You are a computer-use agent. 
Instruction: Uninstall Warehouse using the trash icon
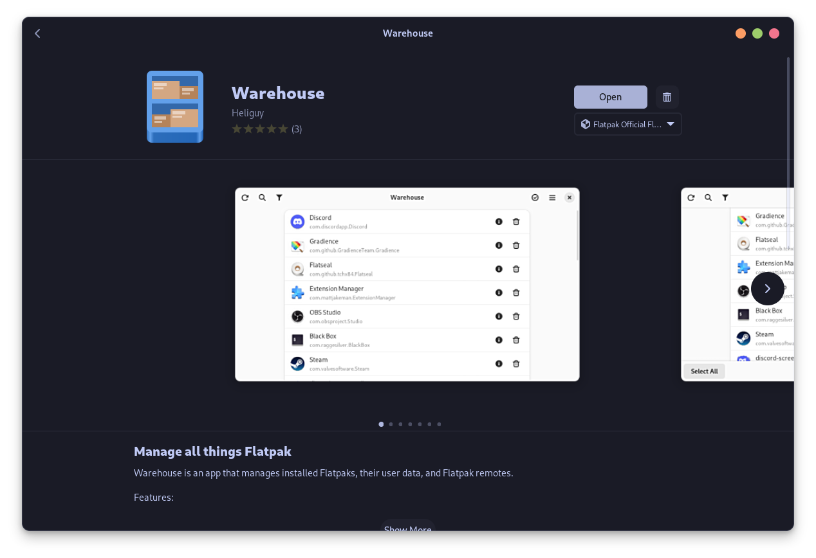click(667, 97)
